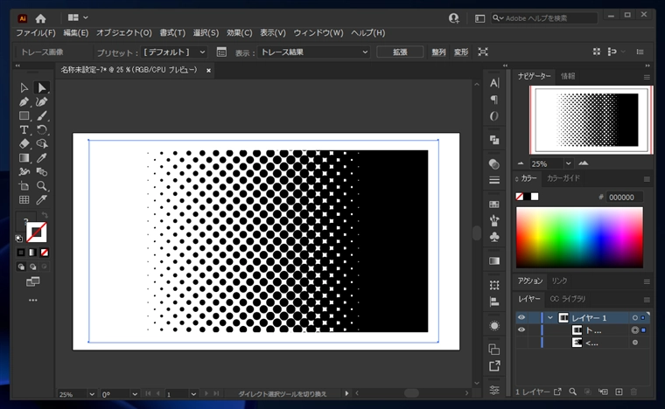This screenshot has height=409, width=665.
Task: Open the 効果(C) menu
Action: point(239,33)
